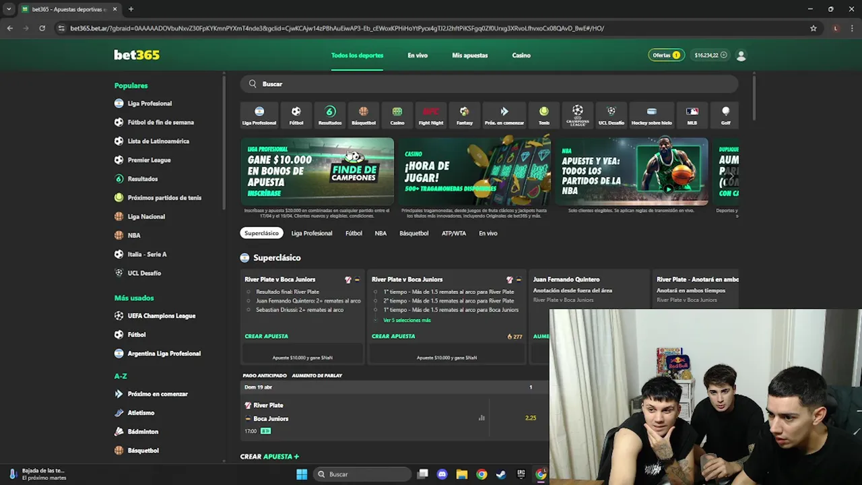
Task: Open Epic Games from the taskbar
Action: click(x=521, y=474)
